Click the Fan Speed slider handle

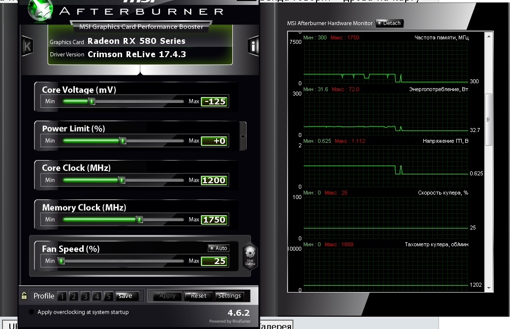[61, 261]
